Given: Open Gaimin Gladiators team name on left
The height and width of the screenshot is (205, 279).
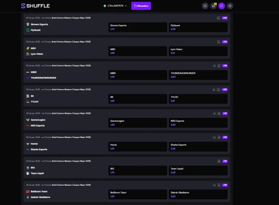Looking at the screenshot, I should click(40, 197).
